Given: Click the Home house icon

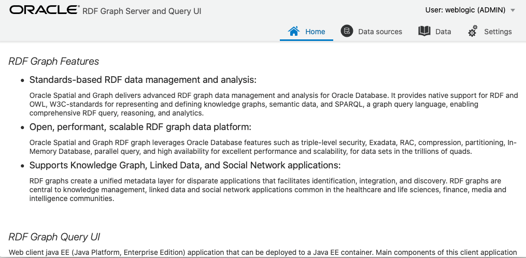Looking at the screenshot, I should click(x=293, y=31).
